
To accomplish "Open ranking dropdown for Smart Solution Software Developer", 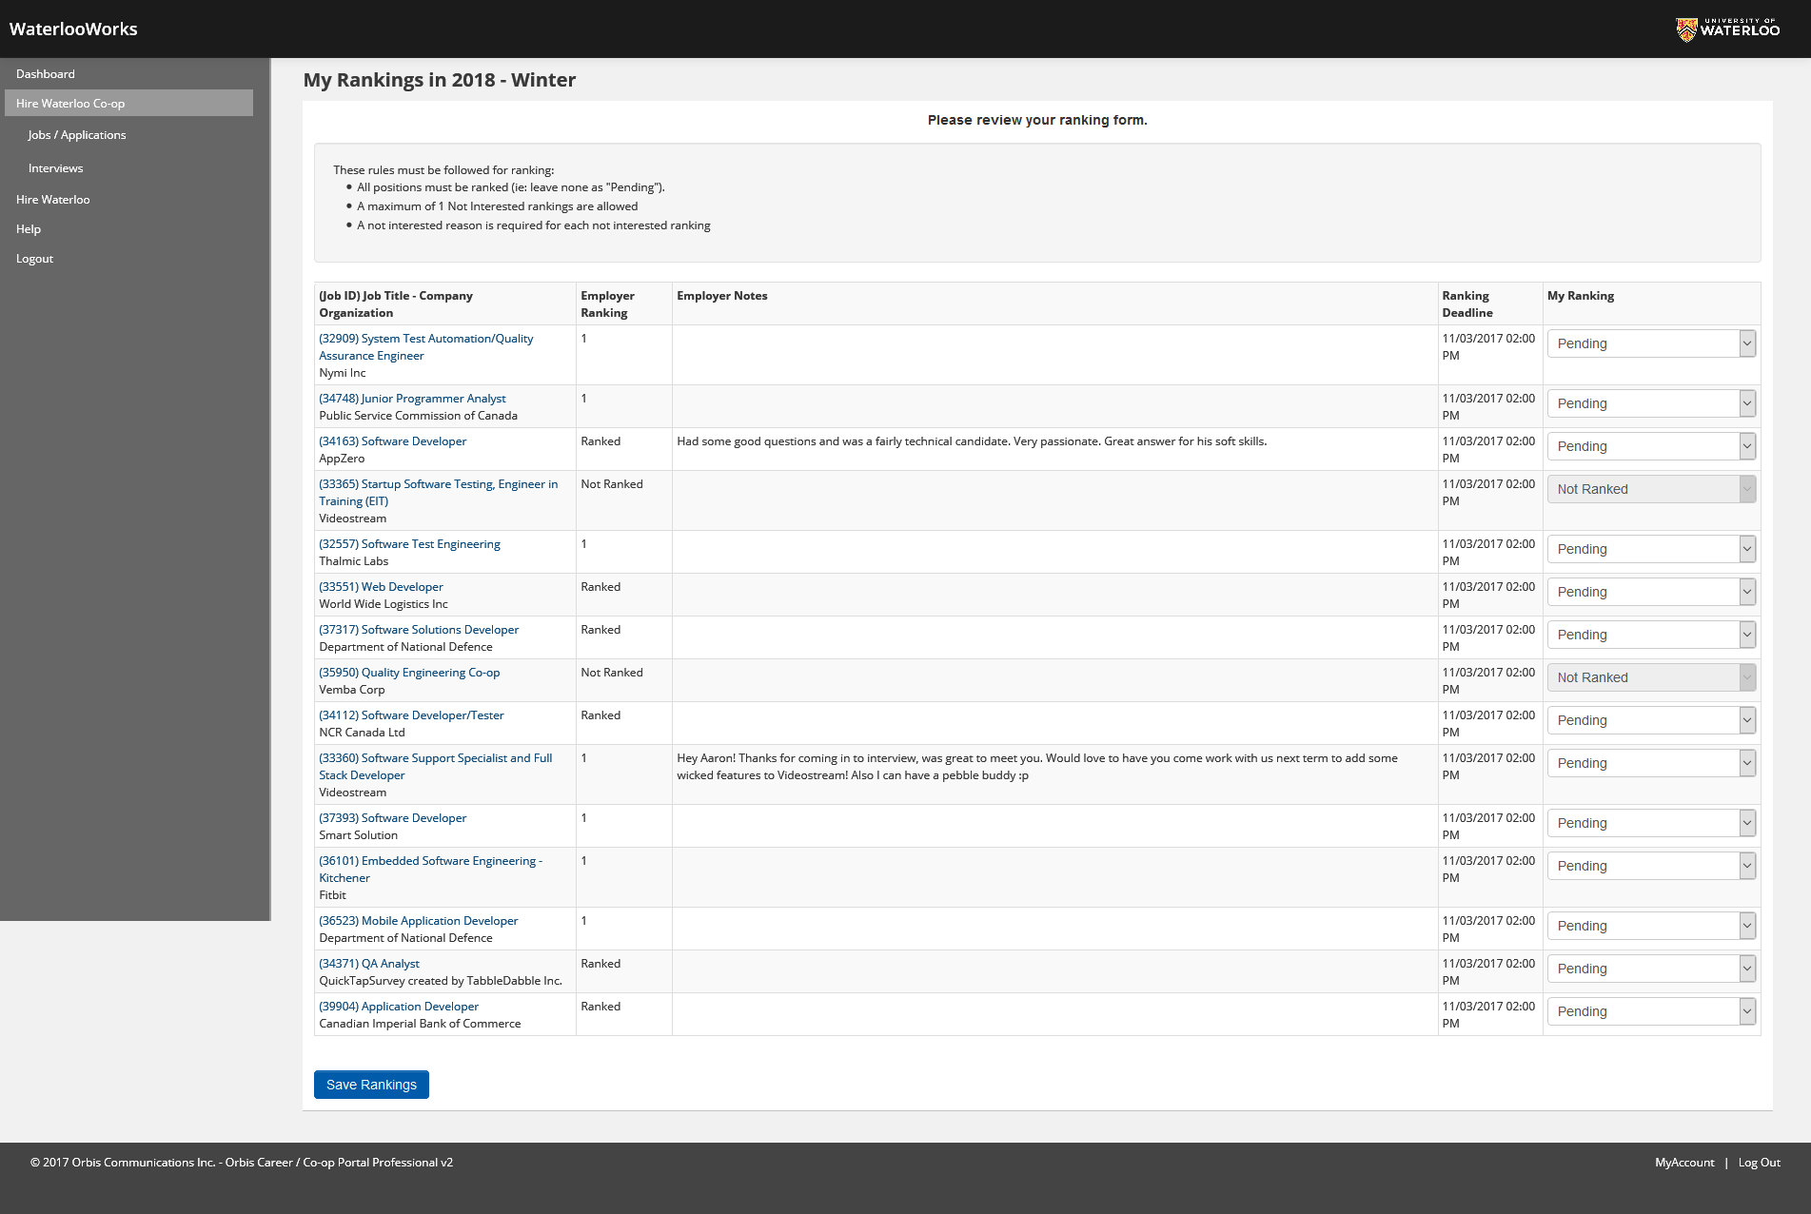I will click(x=1651, y=823).
